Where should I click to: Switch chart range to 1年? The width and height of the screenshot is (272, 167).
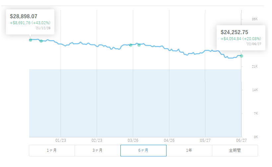(x=189, y=150)
